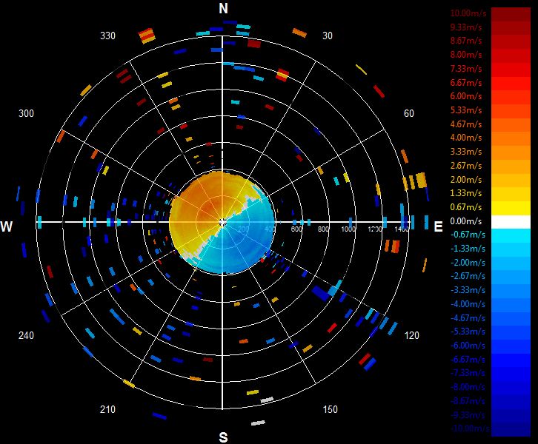Click the 10.00m/s legend label
The height and width of the screenshot is (444, 538).
468,13
